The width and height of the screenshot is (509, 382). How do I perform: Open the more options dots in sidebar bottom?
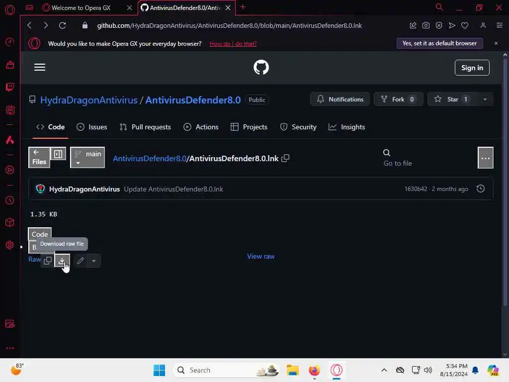click(10, 348)
